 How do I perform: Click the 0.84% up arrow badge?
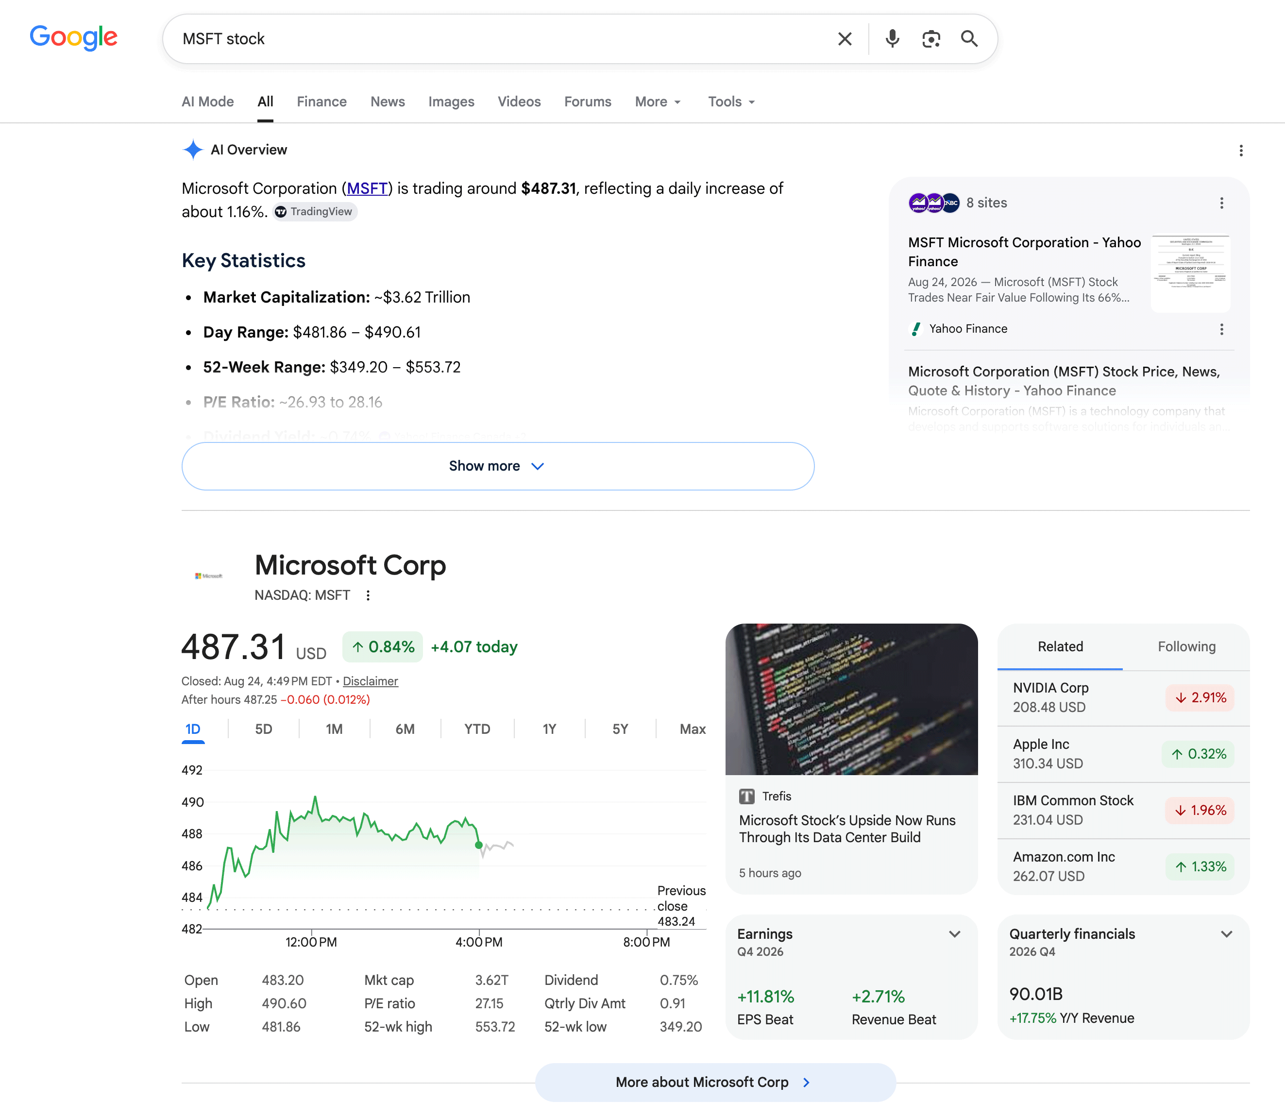tap(382, 647)
